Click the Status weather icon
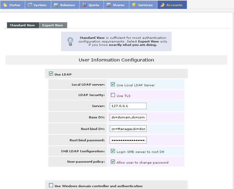The width and height of the screenshot is (234, 189). [x=5, y=5]
